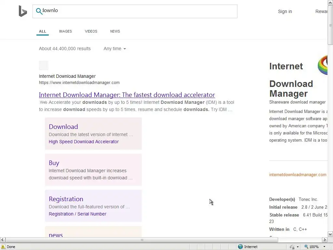Click the 'Done' status text
The image size is (333, 250).
tap(11, 247)
